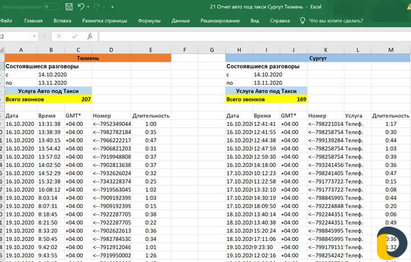The height and width of the screenshot is (262, 411).
Task: Open the Справка tab
Action: pos(280,21)
